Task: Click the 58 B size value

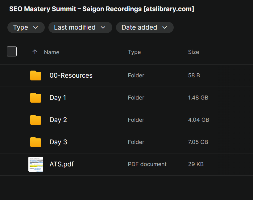Action: (194, 76)
